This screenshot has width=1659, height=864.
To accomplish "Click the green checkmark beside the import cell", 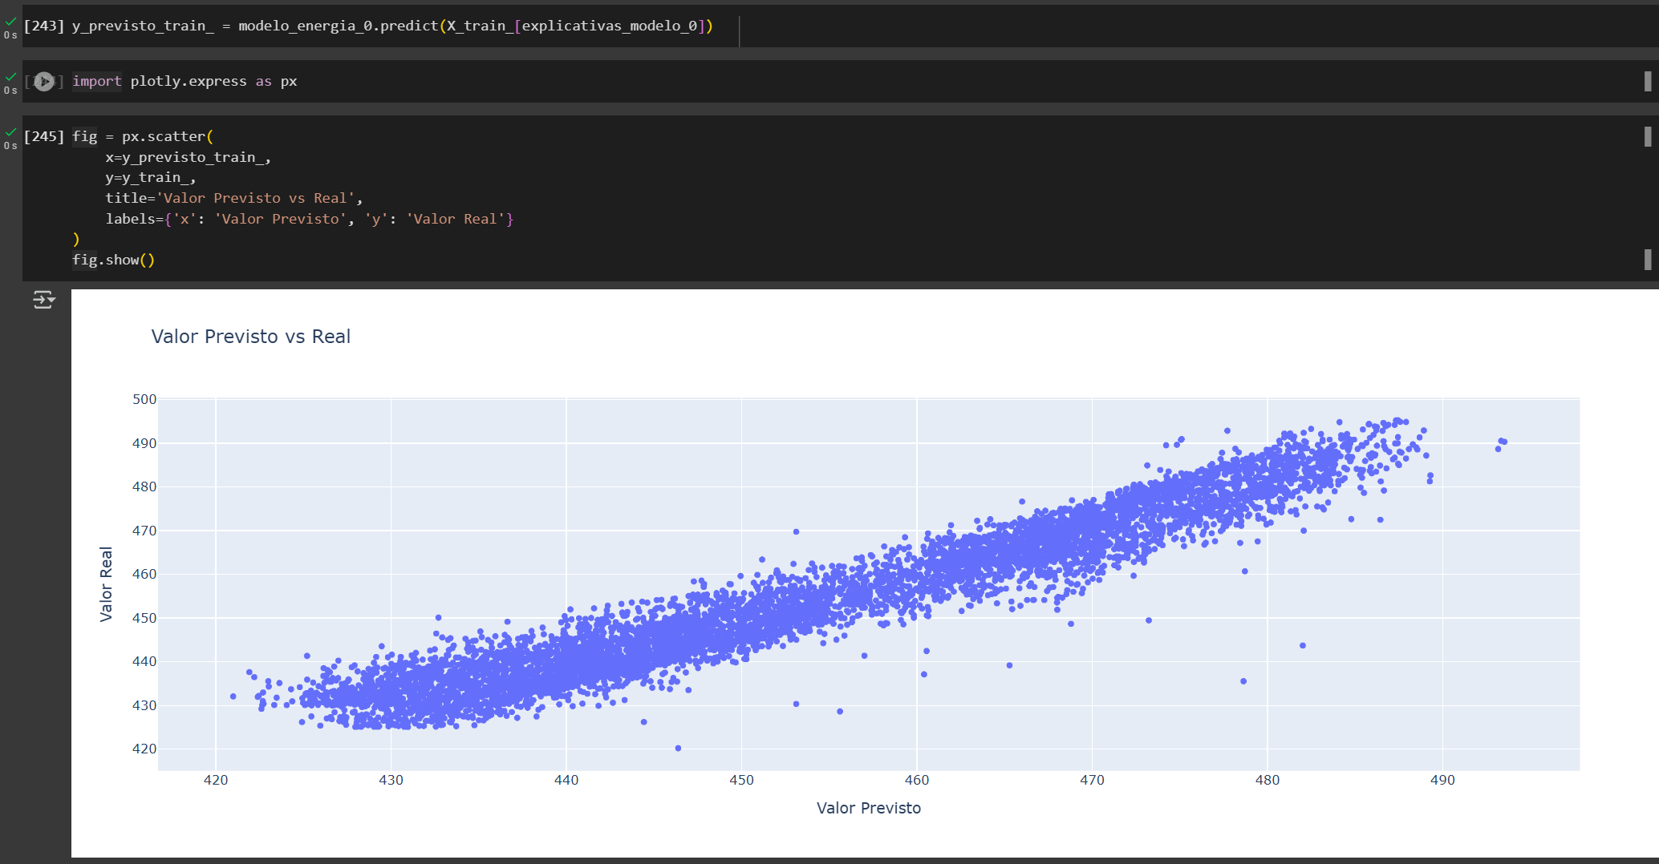I will pos(10,77).
